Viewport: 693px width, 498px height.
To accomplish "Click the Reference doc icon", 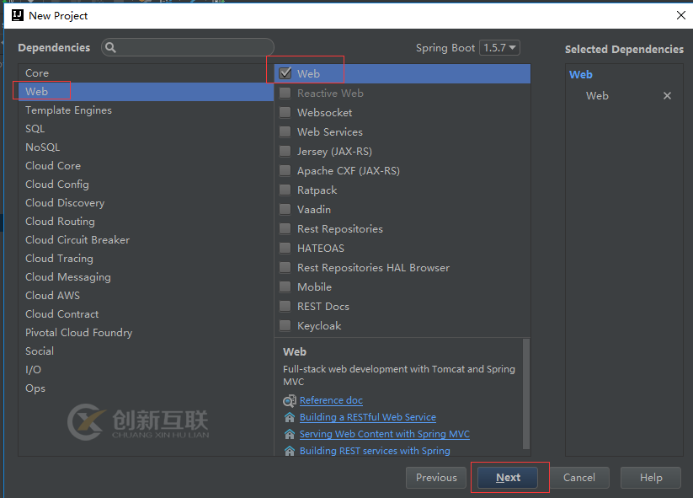I will pos(289,401).
